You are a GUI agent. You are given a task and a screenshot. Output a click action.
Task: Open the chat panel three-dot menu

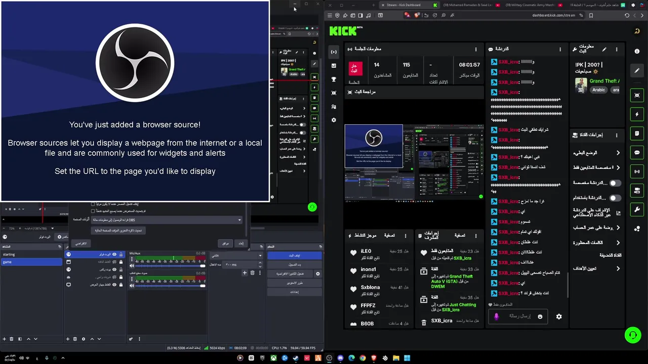(560, 49)
